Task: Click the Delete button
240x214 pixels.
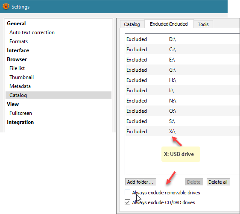Action: click(x=194, y=182)
